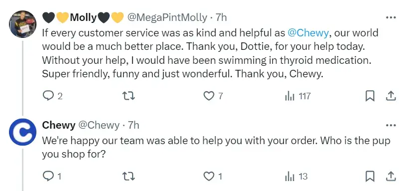Open the @MegaPintMolly handle link
The height and width of the screenshot is (191, 408).
(167, 17)
